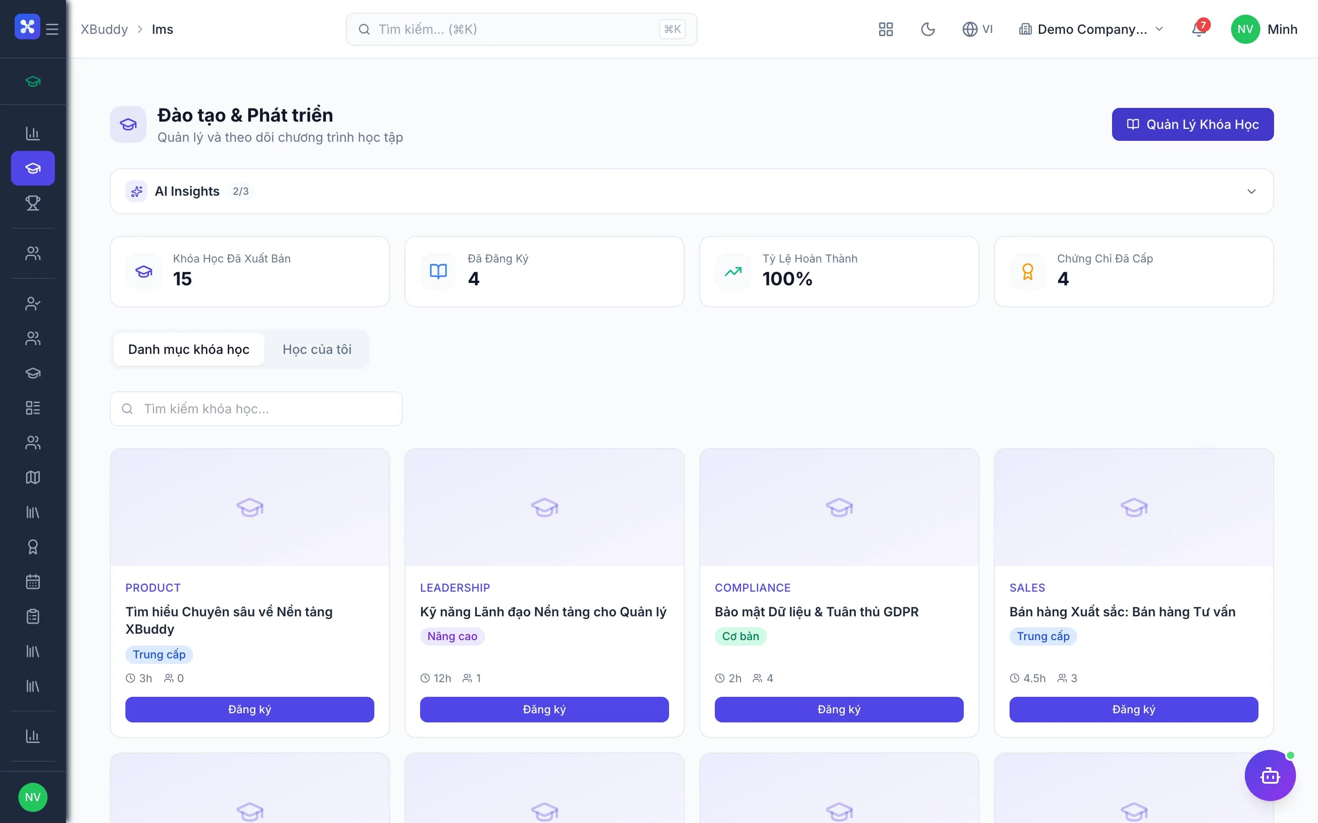The image size is (1318, 823).
Task: Open the map sidebar icon
Action: [x=32, y=477]
